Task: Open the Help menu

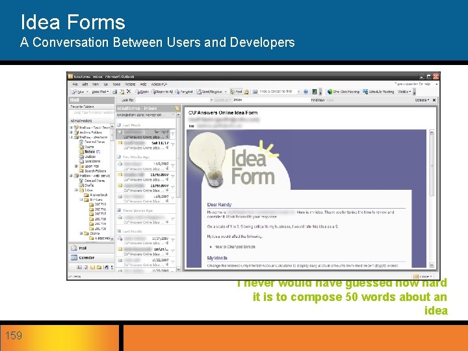Action: [x=143, y=84]
